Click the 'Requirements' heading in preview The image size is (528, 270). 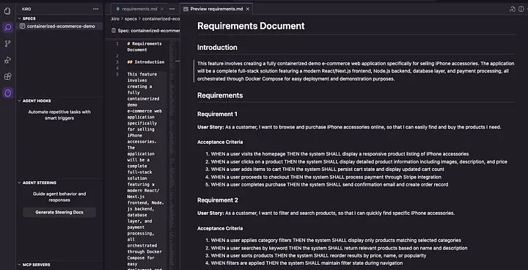220,95
